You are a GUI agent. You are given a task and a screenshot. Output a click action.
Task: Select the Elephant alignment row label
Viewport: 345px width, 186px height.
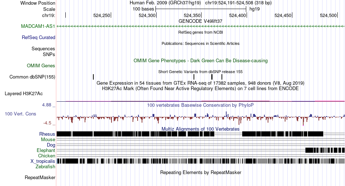tap(46, 151)
